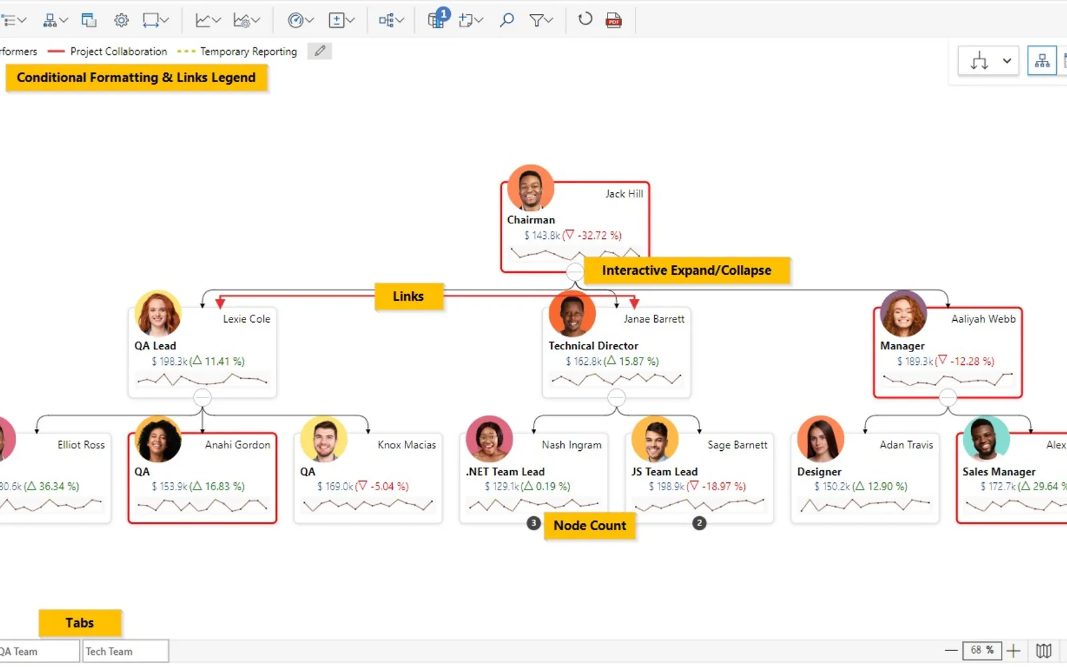Toggle the minimap icon in status bar

pyautogui.click(x=1044, y=650)
